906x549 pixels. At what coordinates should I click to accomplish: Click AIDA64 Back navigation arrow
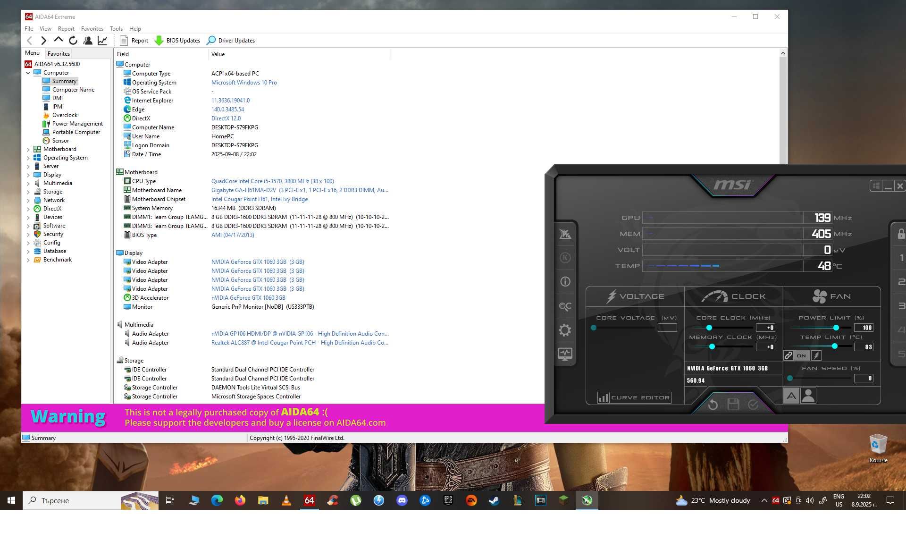tap(30, 41)
